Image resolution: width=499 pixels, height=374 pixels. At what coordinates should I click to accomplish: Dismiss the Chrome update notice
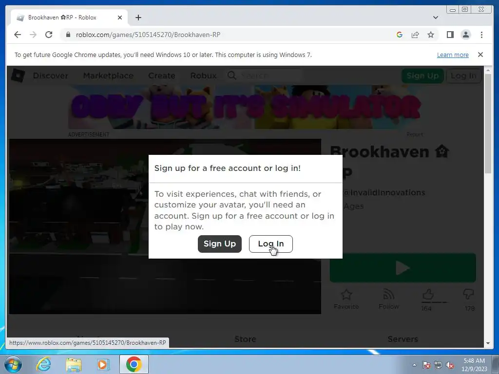(x=480, y=55)
